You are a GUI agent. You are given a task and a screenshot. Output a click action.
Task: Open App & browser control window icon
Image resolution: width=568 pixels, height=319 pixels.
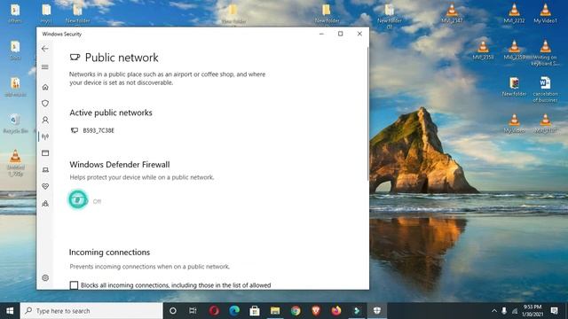(45, 153)
